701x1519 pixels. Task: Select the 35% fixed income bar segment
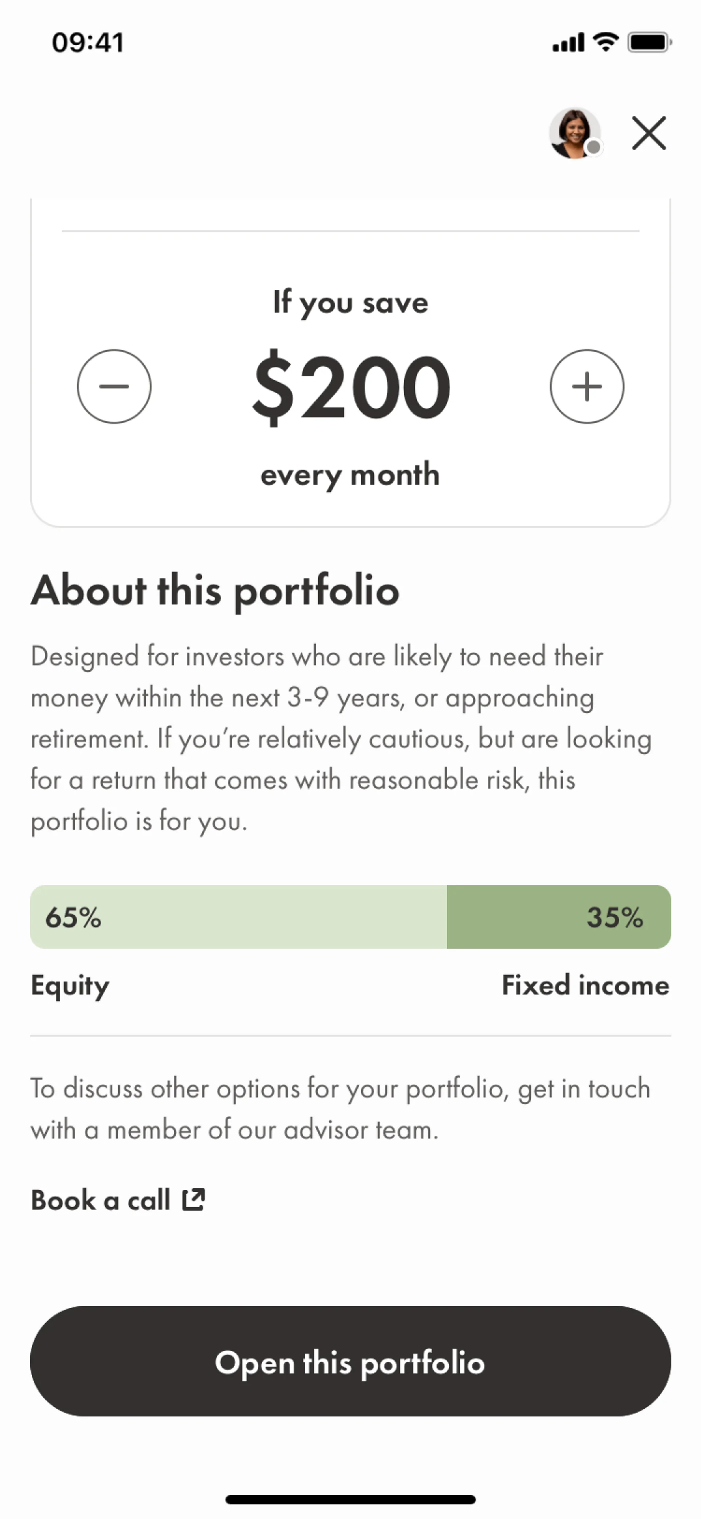pos(559,917)
